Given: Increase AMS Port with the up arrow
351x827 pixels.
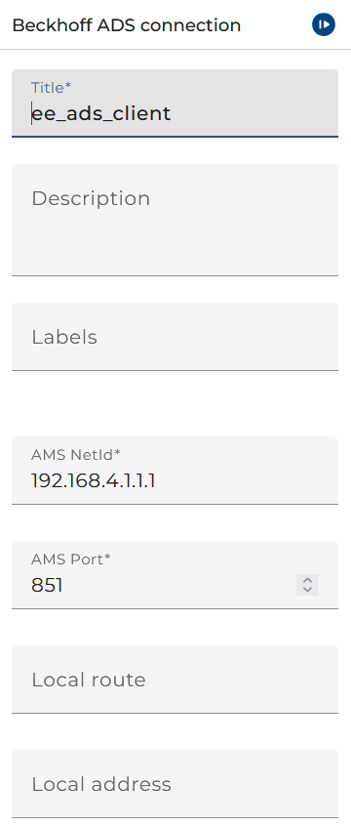Looking at the screenshot, I should pyautogui.click(x=307, y=580).
